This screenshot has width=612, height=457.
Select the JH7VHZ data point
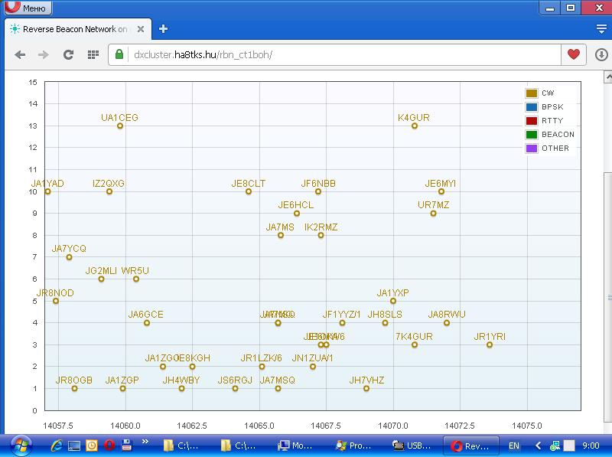pyautogui.click(x=366, y=388)
